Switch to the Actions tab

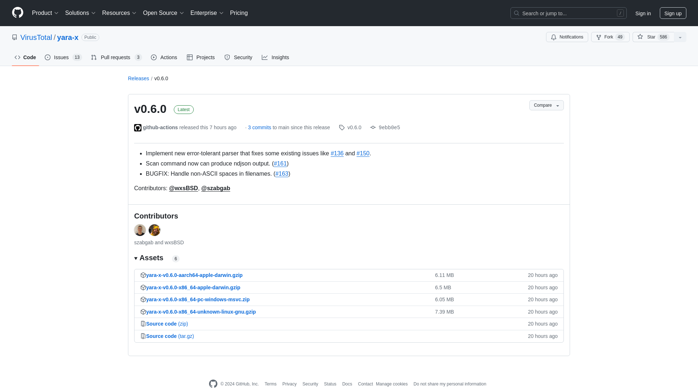coord(164,58)
